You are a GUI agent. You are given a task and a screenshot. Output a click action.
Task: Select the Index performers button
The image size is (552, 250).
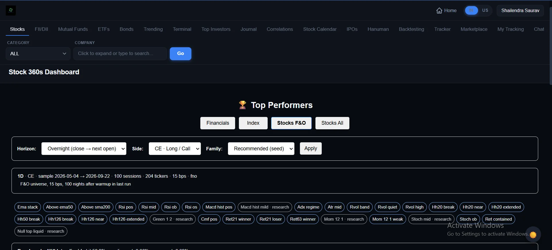pyautogui.click(x=253, y=123)
